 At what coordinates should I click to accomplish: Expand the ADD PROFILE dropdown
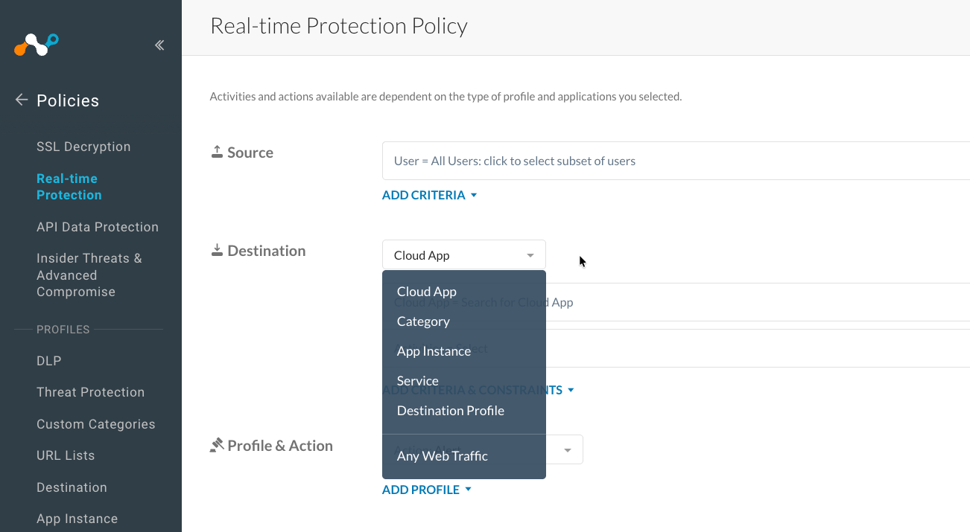427,490
